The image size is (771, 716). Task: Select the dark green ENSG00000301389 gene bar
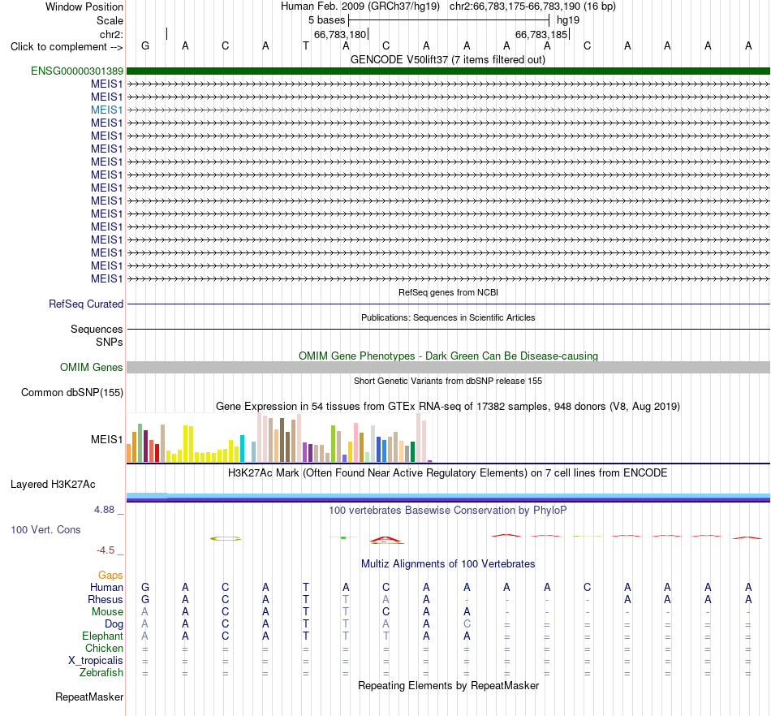pyautogui.click(x=448, y=71)
